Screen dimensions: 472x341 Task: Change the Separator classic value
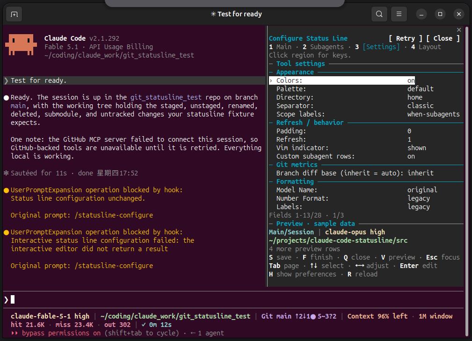[x=420, y=106]
